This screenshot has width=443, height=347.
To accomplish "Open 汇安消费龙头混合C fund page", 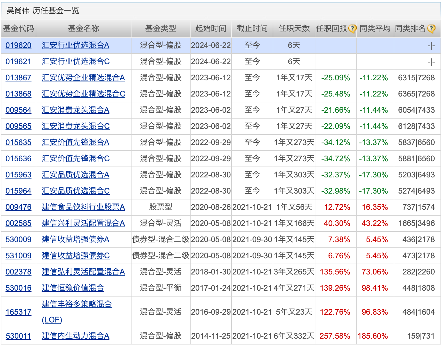I will coord(76,126).
